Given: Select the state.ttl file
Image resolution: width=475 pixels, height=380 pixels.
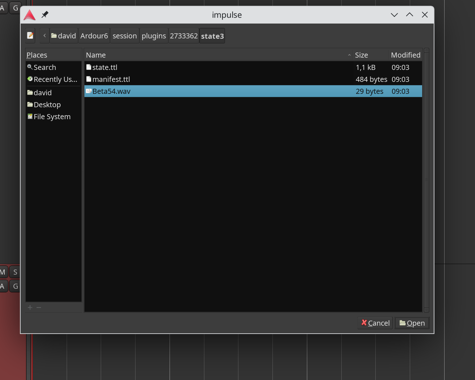Looking at the screenshot, I should point(105,67).
